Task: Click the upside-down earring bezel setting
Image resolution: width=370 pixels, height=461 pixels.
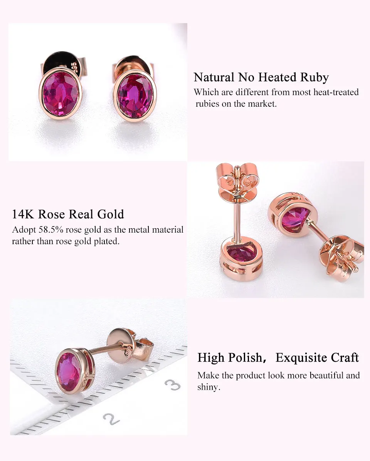Action: 241,258
